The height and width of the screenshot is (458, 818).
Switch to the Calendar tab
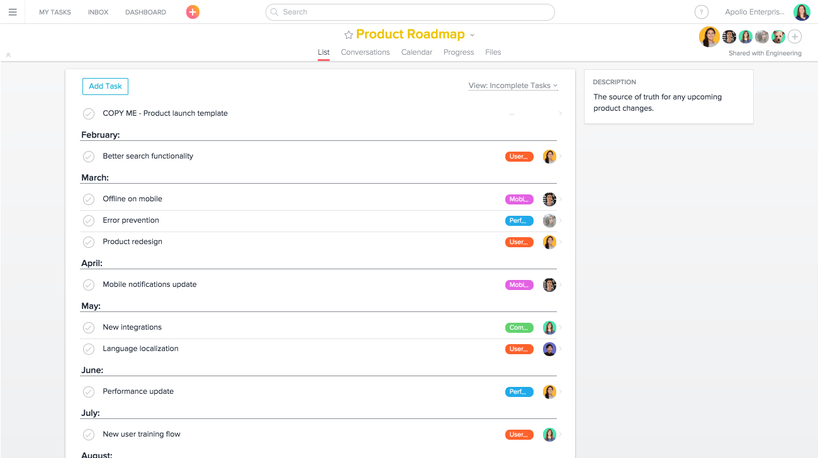point(417,52)
